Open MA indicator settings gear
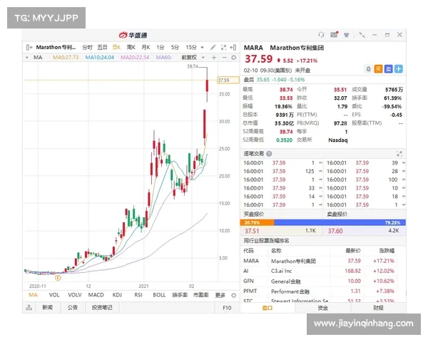428x342 pixels. [x=234, y=58]
